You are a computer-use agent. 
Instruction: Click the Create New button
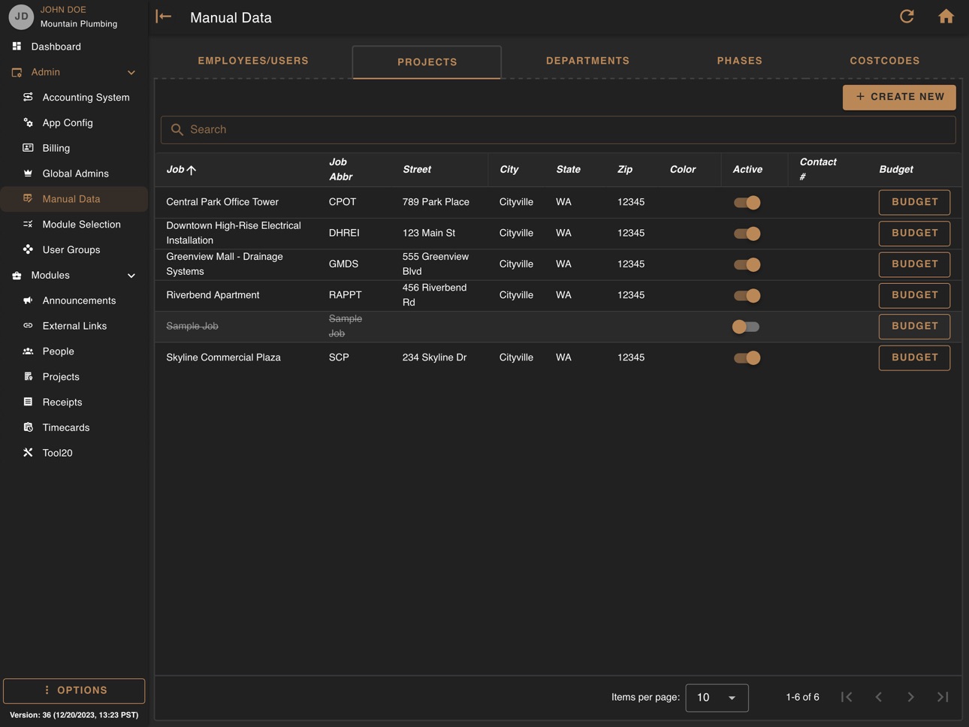tap(899, 97)
